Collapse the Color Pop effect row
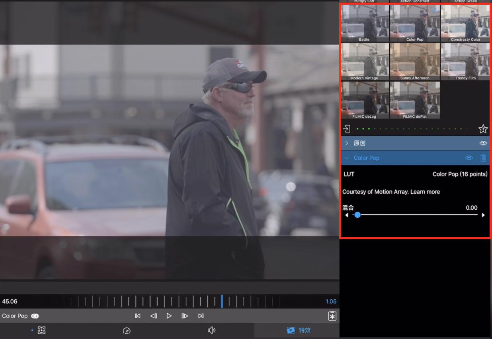The image size is (492, 339). pyautogui.click(x=347, y=158)
